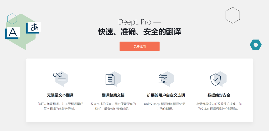Click the description starting with 享受世界领先的数据保护标准

click(x=219, y=106)
